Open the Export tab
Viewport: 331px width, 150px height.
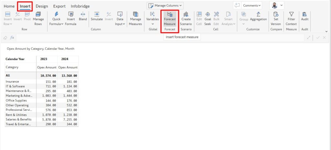(x=59, y=6)
